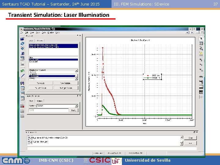Select the blue probe pen tool
The width and height of the screenshot is (220, 165).
tap(22, 76)
